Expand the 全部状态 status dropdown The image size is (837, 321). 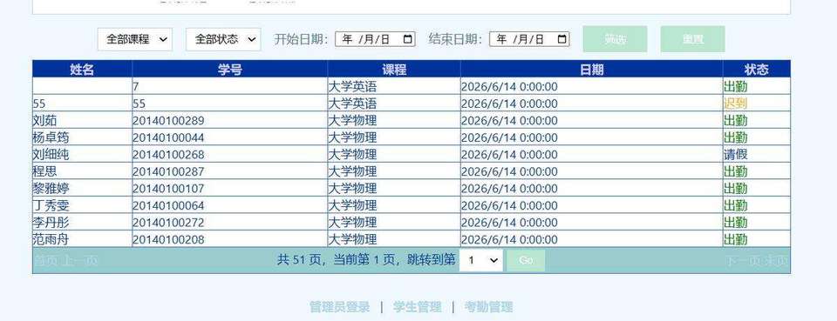coord(223,39)
